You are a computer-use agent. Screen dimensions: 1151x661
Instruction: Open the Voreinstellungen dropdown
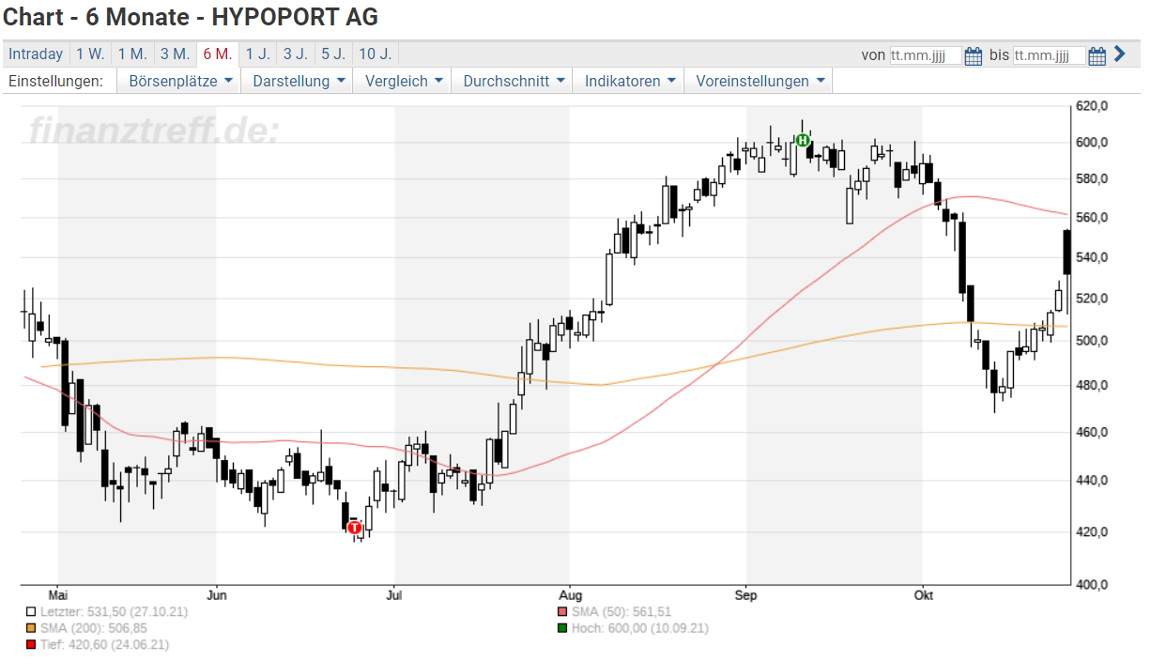(x=760, y=81)
